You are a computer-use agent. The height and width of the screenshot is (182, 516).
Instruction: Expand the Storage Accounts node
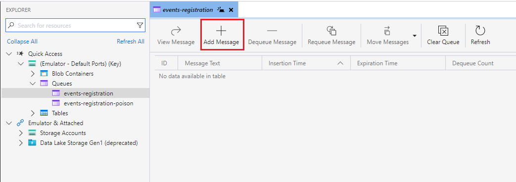[21, 133]
